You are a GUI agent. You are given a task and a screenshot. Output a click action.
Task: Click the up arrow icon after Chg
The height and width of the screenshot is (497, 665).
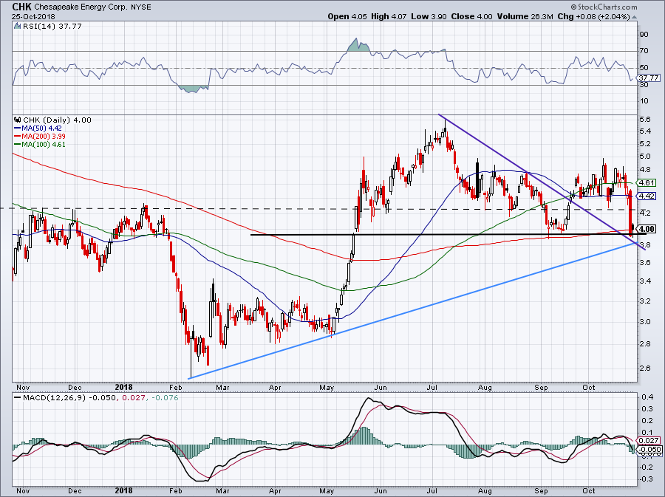click(x=634, y=18)
